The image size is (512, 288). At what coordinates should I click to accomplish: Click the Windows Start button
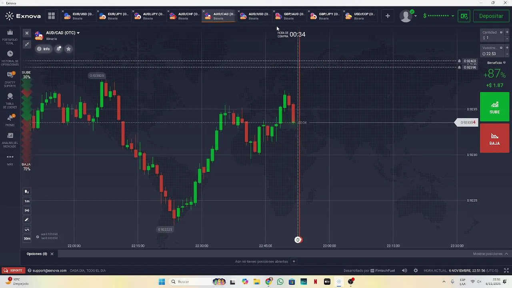[x=162, y=282]
